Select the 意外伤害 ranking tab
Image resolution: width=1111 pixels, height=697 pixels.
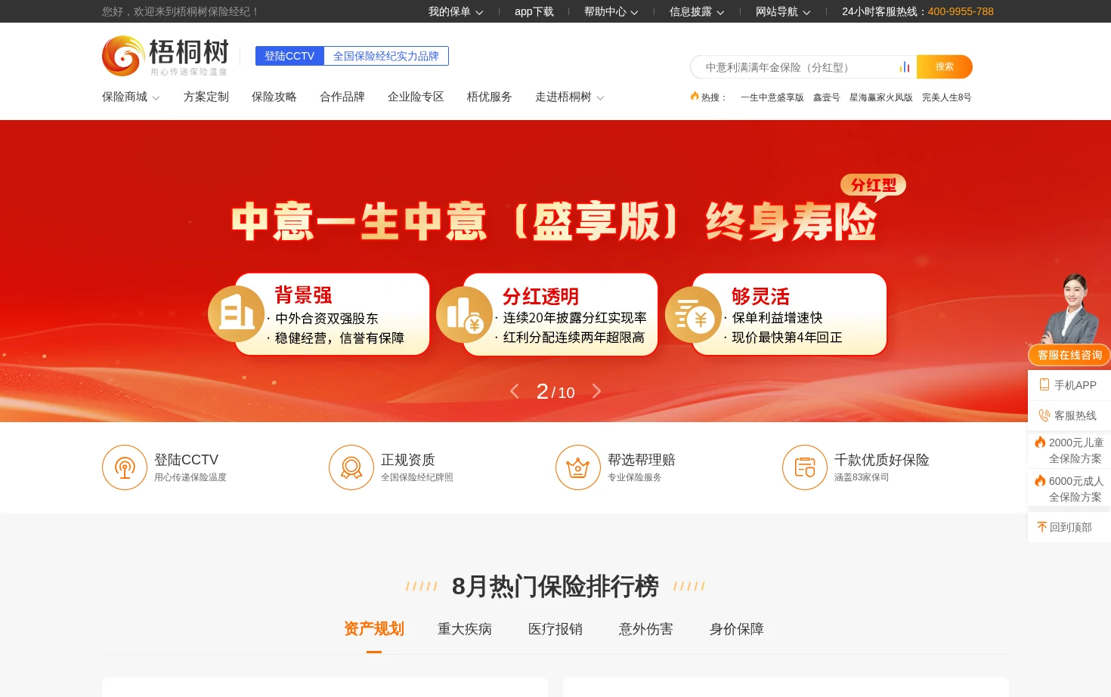[x=646, y=628]
